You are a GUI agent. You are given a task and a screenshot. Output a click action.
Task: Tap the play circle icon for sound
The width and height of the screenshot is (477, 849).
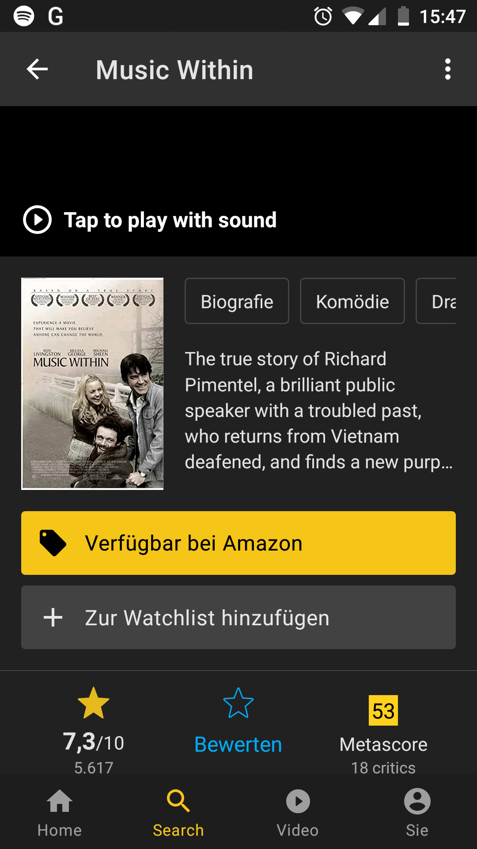[x=37, y=220]
